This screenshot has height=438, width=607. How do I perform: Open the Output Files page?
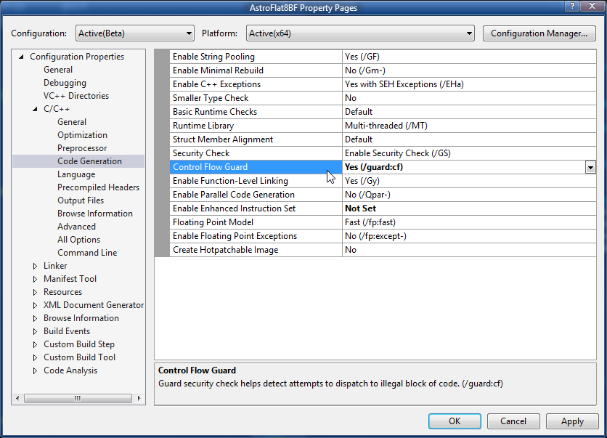tap(81, 200)
